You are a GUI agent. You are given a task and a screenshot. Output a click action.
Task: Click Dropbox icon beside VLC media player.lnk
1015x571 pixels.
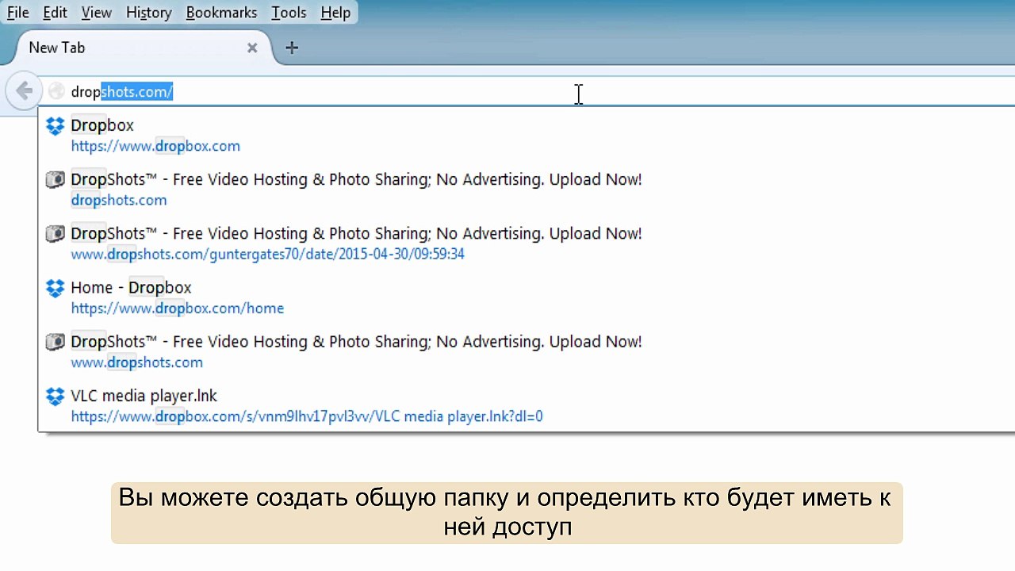55,396
